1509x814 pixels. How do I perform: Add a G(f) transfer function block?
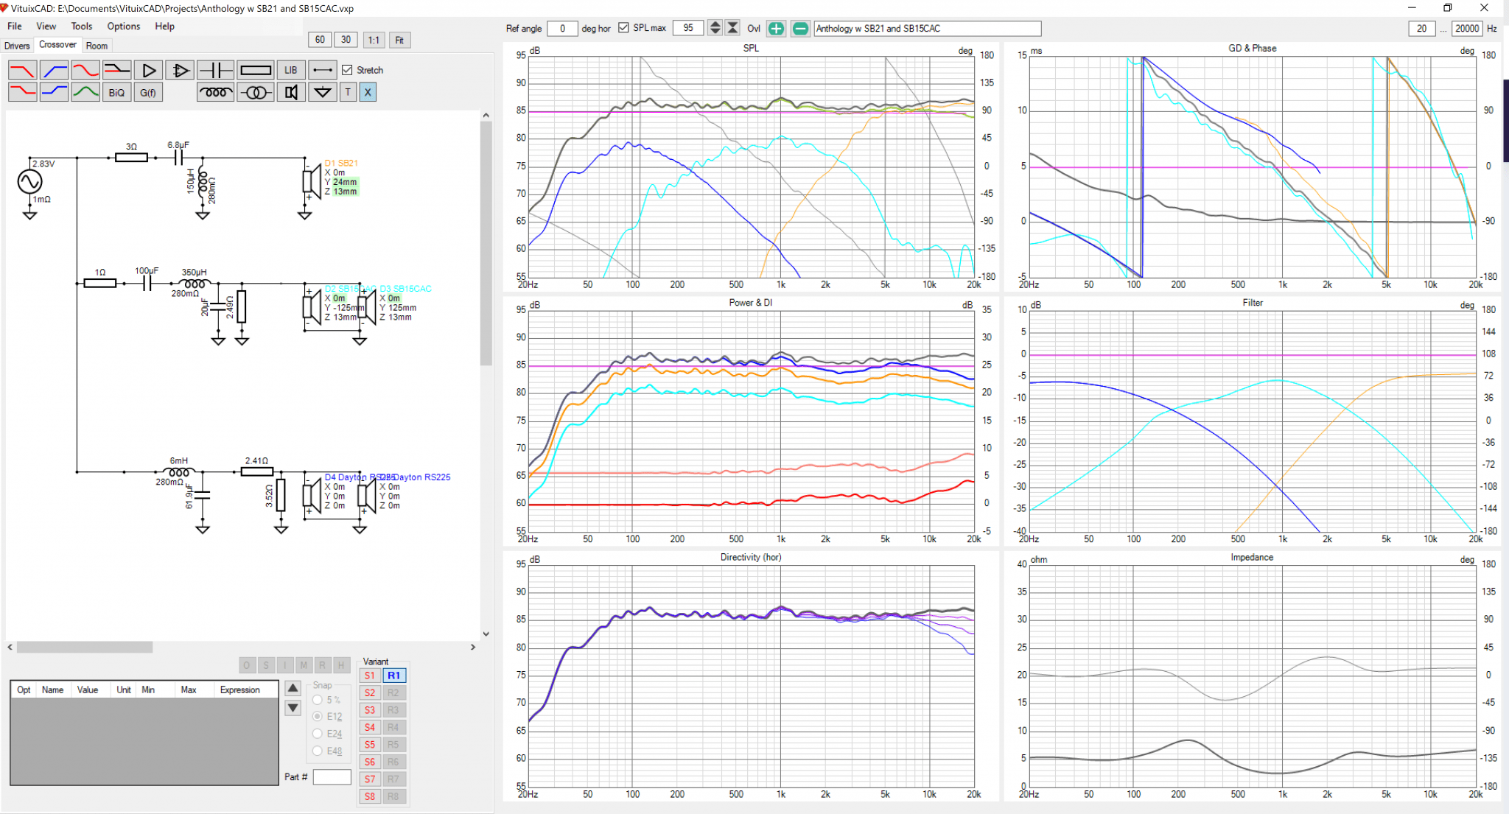pos(148,92)
